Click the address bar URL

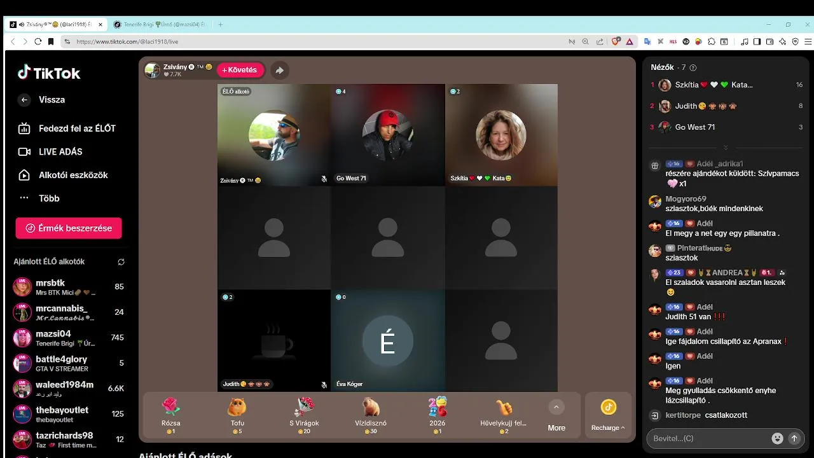pyautogui.click(x=127, y=41)
